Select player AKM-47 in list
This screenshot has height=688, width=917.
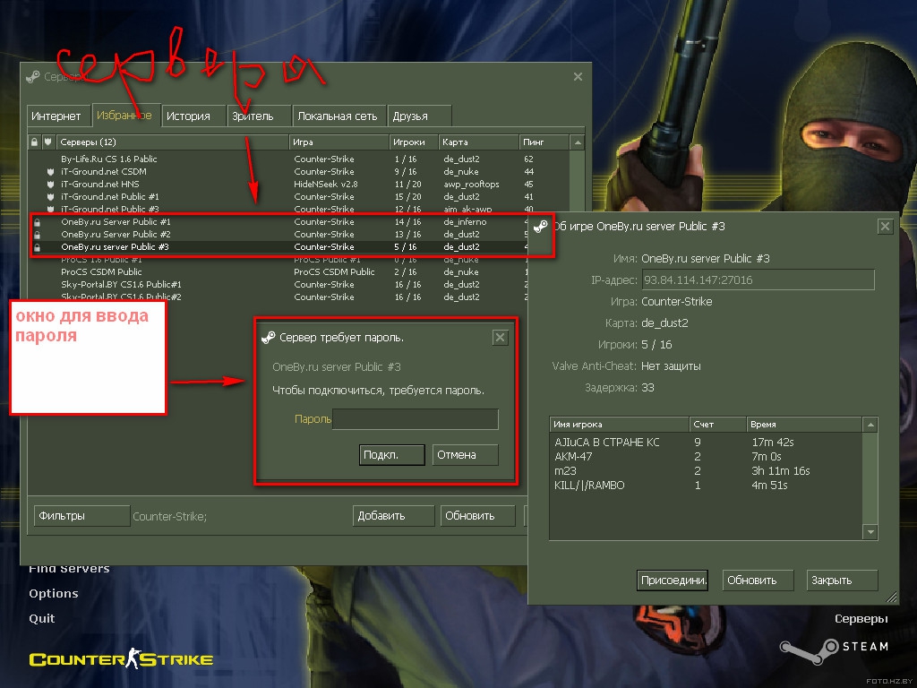[706, 457]
